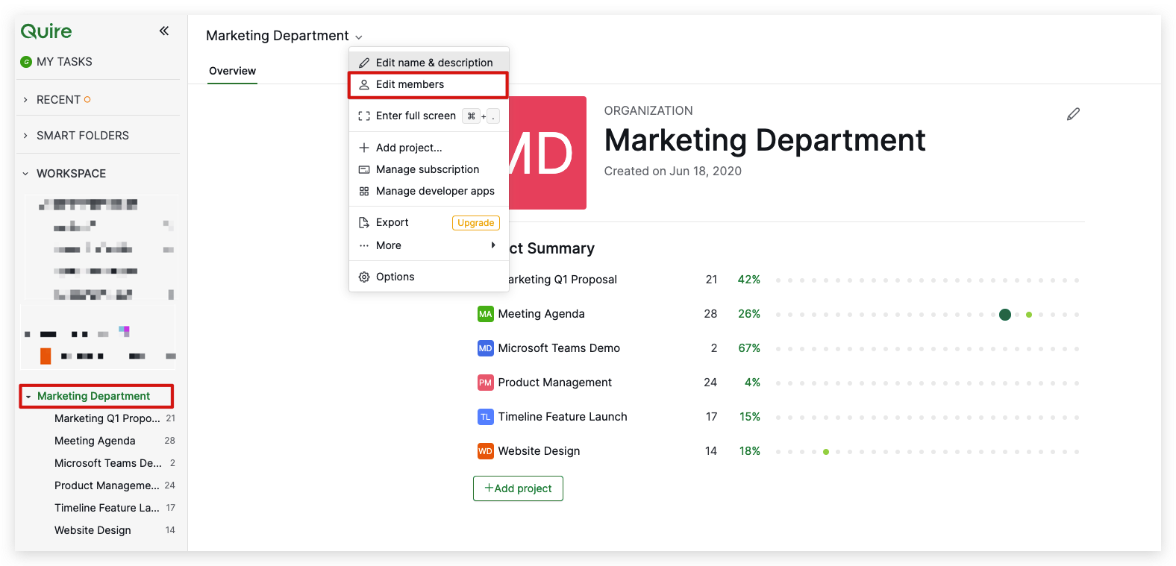Open MY TASKS in the sidebar
Image resolution: width=1176 pixels, height=566 pixels.
pos(64,62)
